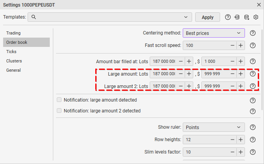264x164 pixels.
Task: Decrease Large amount 2 Lots value
Action: pyautogui.click(x=181, y=86)
